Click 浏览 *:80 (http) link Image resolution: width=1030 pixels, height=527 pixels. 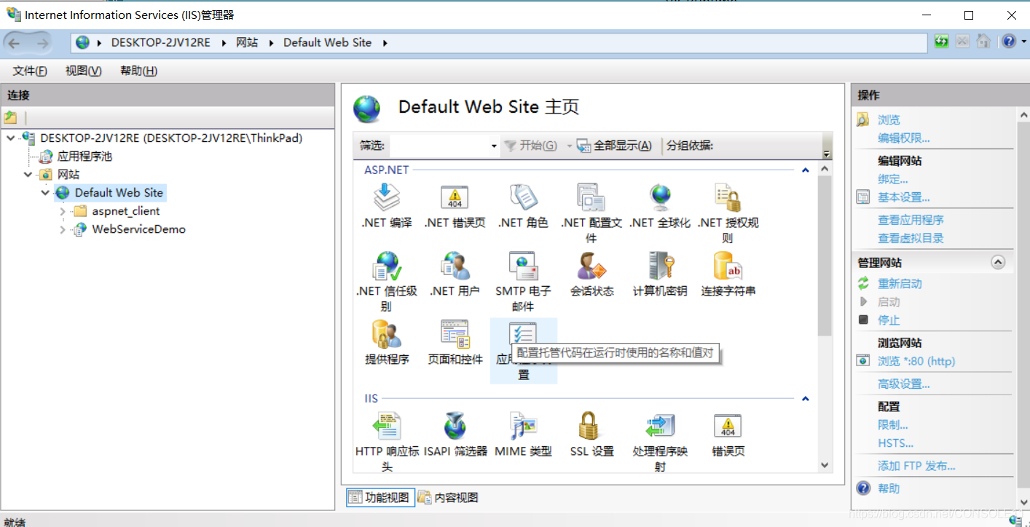point(916,361)
